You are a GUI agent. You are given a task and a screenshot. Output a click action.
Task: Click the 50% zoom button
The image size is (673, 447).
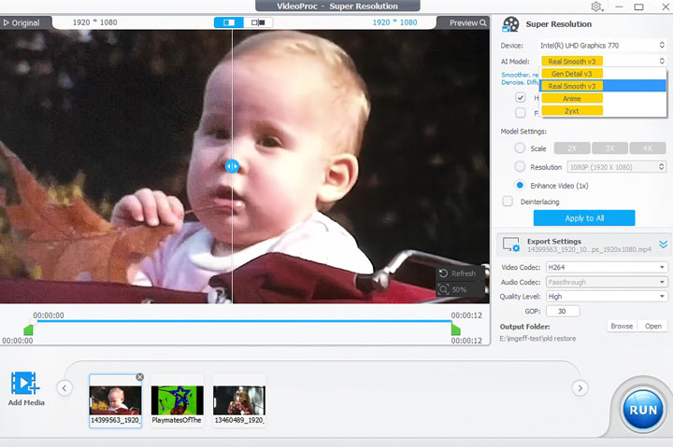tap(453, 289)
